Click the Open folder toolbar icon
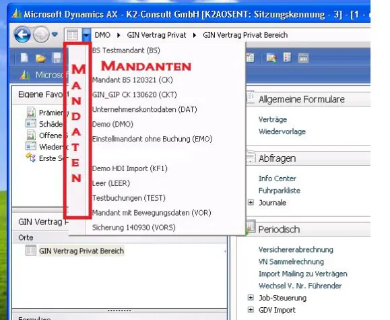Screen dimensions: 390x320 pos(40,58)
